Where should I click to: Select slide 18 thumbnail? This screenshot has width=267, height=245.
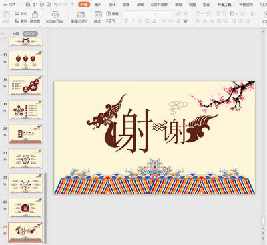tap(25, 86)
